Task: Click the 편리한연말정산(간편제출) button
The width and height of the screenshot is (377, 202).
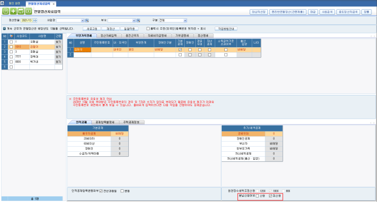Action: [x=288, y=12]
